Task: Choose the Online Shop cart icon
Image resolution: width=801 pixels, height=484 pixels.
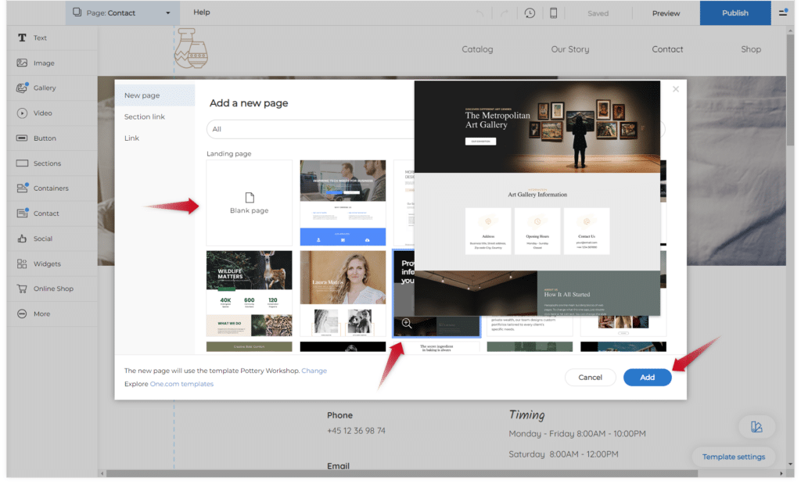Action: coord(22,289)
